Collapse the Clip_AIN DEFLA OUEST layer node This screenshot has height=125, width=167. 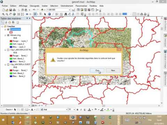(x=5, y=65)
